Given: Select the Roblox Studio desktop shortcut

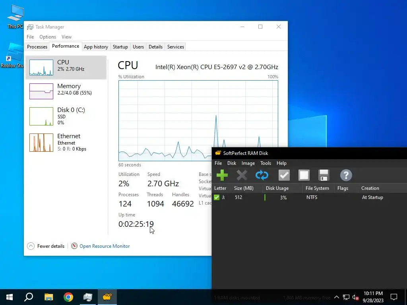Looking at the screenshot, I should (x=12, y=56).
